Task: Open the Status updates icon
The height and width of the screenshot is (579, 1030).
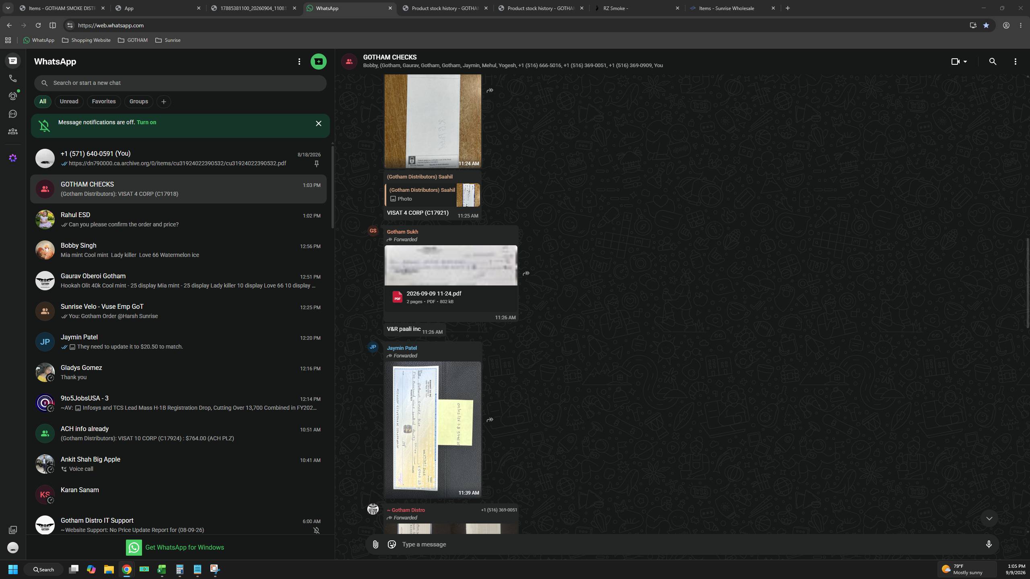Action: coord(13,96)
